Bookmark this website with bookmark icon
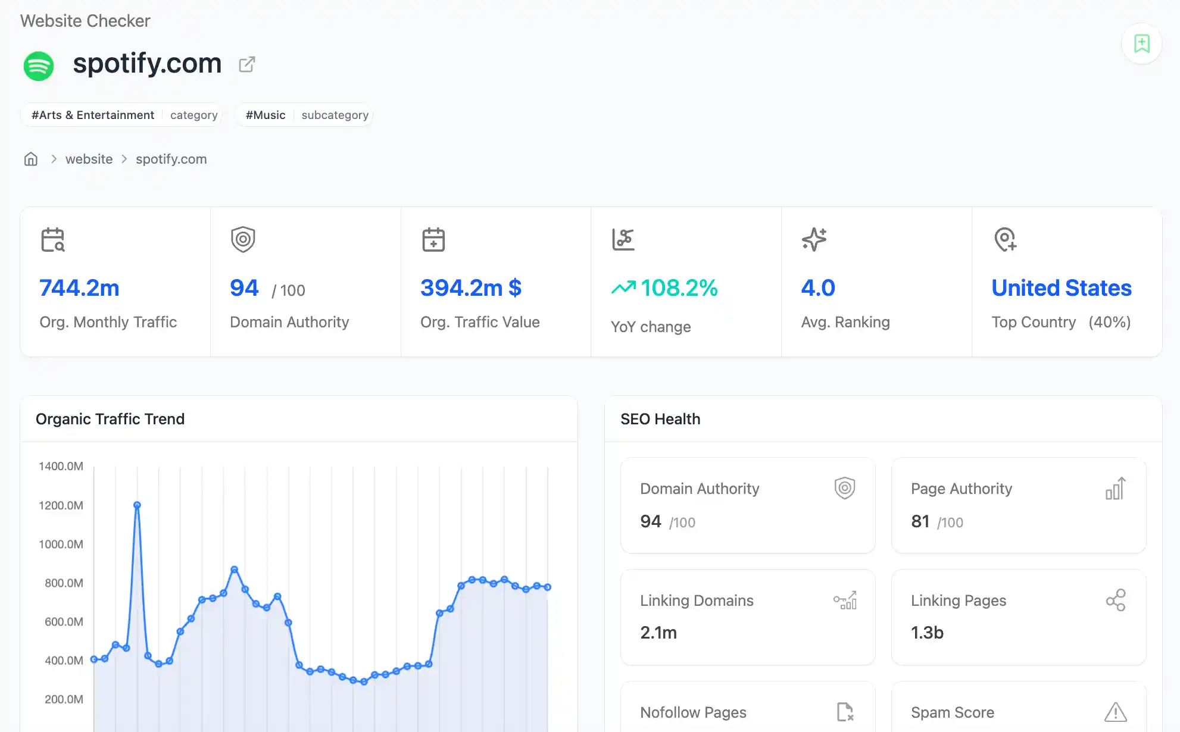 tap(1141, 43)
